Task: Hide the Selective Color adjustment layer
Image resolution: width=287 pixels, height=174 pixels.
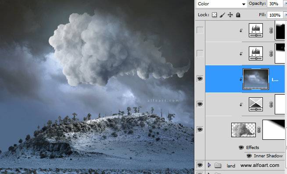Action: [x=200, y=104]
